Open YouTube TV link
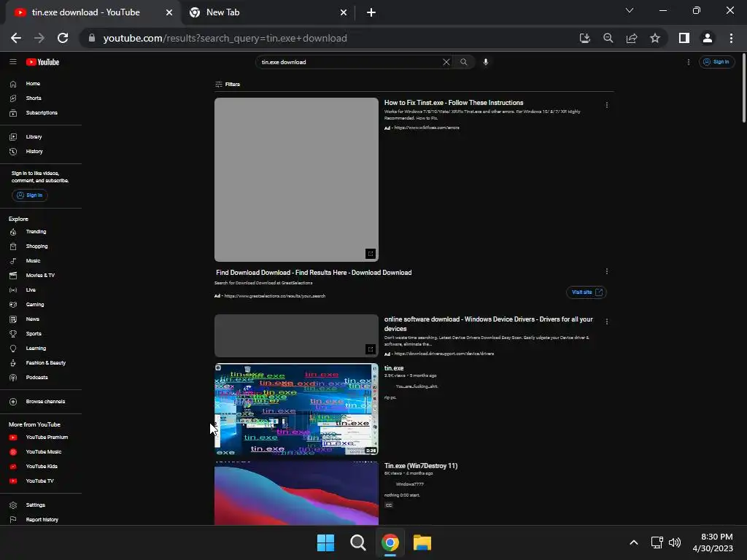The height and width of the screenshot is (560, 747). pyautogui.click(x=41, y=481)
